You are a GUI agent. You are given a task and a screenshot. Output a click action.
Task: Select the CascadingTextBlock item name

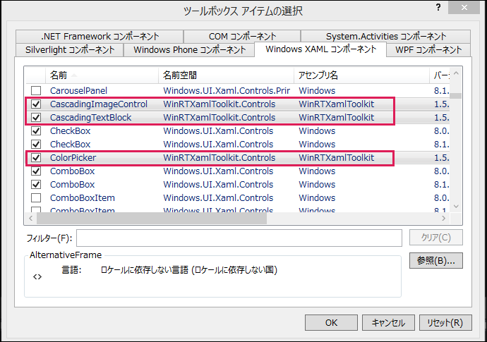click(90, 117)
